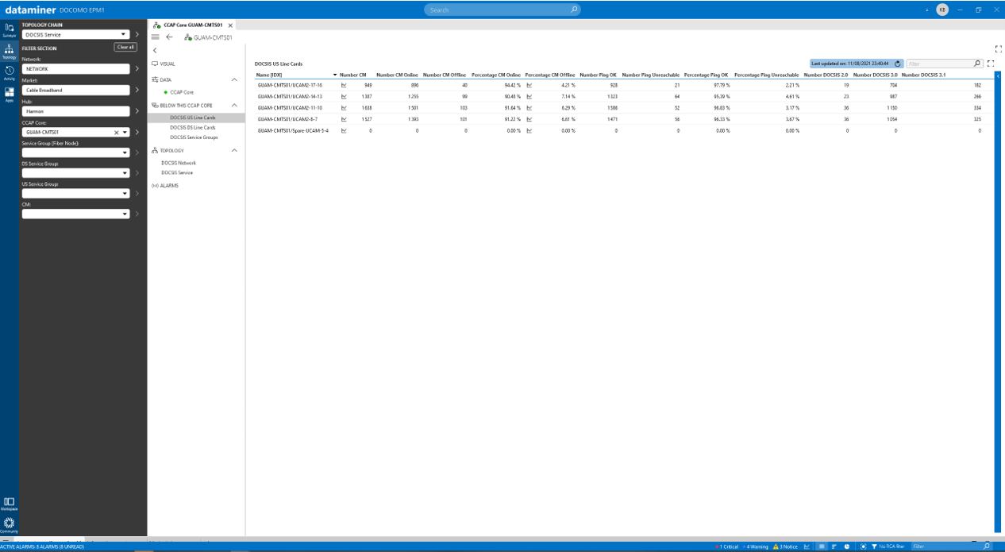Click the Clear all button
Viewport: 1005px width, 552px height.
[x=125, y=47]
